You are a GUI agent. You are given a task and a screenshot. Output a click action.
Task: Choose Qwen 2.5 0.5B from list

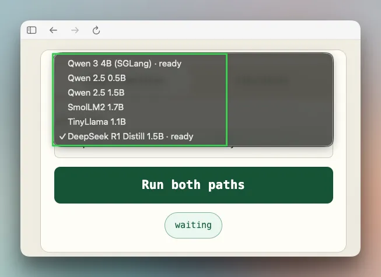pos(193,78)
